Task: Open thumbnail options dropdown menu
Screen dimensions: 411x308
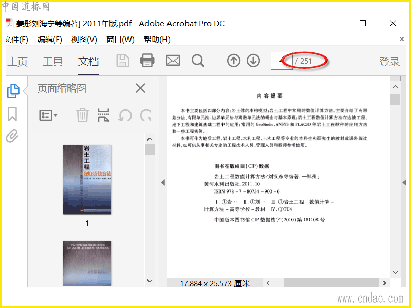Action: pos(48,115)
